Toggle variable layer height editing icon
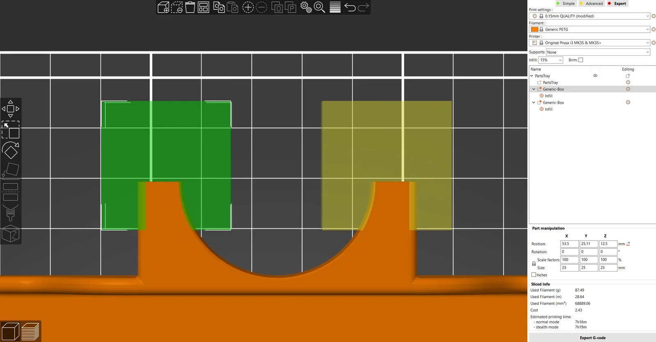 tap(335, 7)
